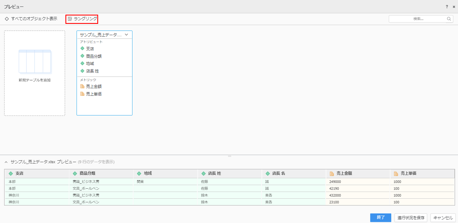Click 鈴木 cell in the 432000 row
This screenshot has width=458, height=223.
point(229,195)
